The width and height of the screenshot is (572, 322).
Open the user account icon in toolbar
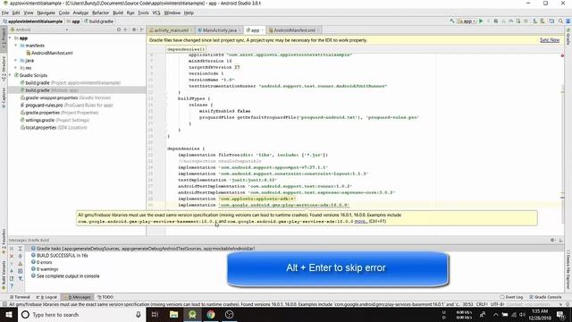point(568,21)
